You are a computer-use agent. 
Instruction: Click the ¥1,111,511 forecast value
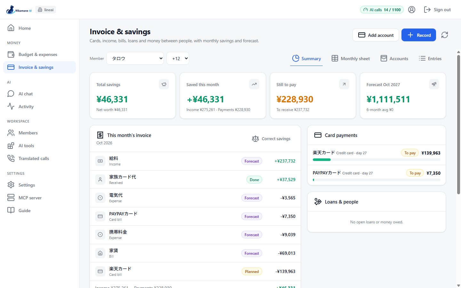coord(388,99)
